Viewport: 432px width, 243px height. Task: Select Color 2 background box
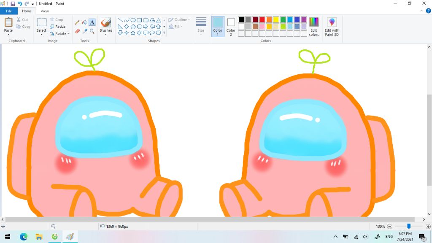[x=231, y=27]
